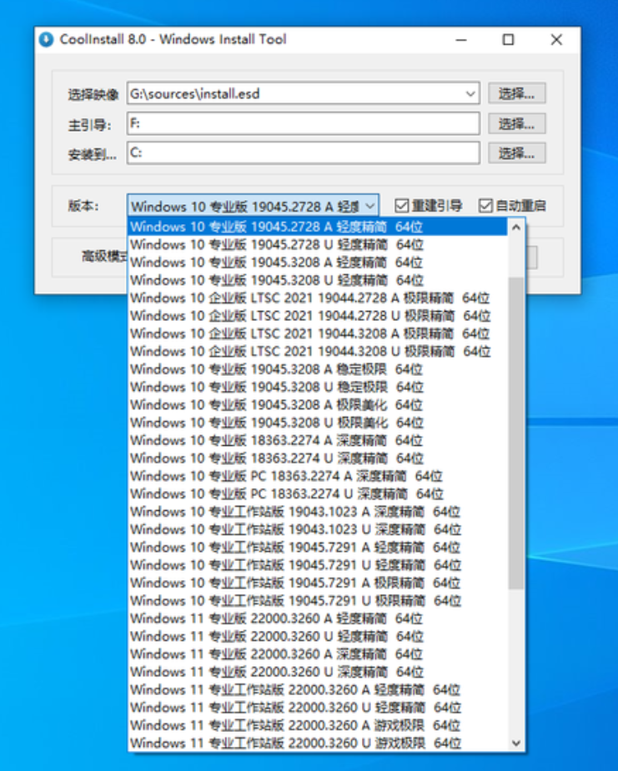Screen dimensions: 618x771
Task: Close the CoolInstall window
Action: click(x=556, y=40)
